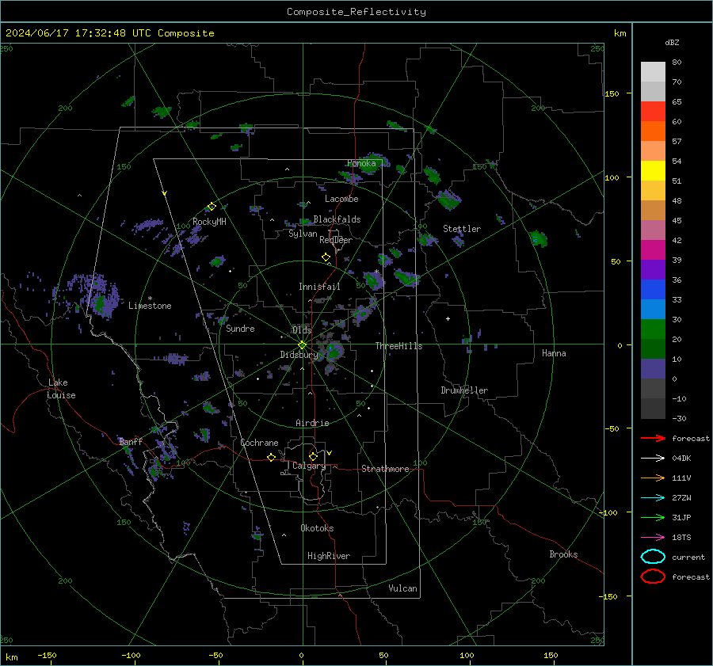Click the yellow diamond marker at Didsbury radar center
Viewport: 713px width, 666px height.
coord(303,345)
